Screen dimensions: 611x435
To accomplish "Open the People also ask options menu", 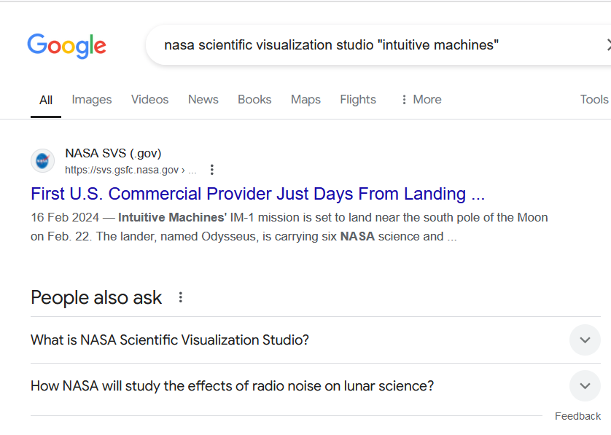I will [180, 297].
